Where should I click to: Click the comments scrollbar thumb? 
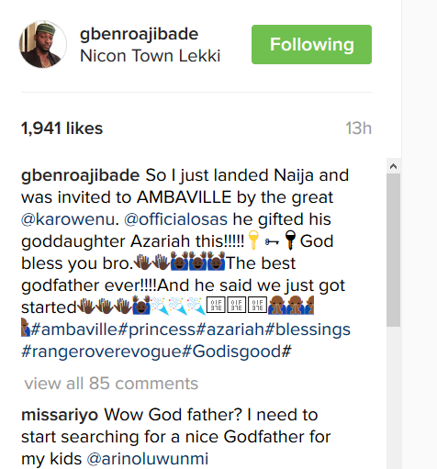pos(393,250)
